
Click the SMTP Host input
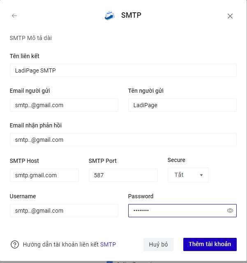click(44, 175)
